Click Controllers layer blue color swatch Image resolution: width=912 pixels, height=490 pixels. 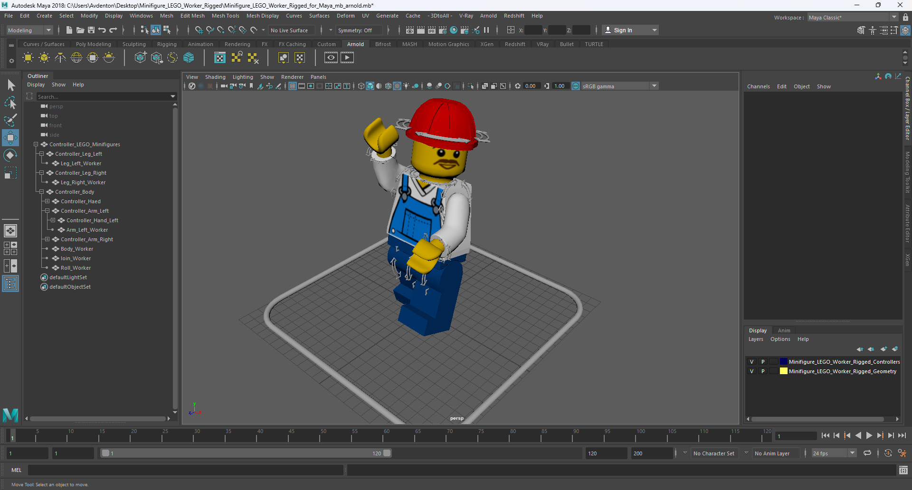pyautogui.click(x=784, y=362)
